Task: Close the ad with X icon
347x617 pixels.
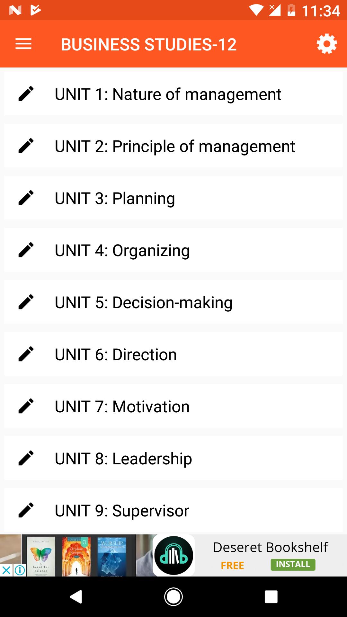Action: point(6,570)
